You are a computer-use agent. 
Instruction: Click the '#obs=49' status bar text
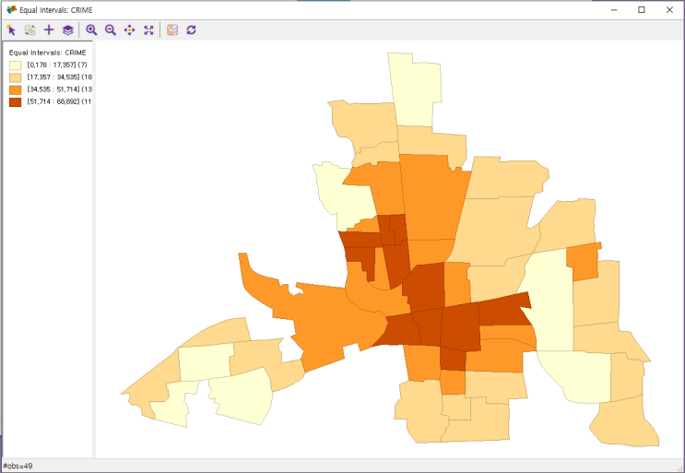(x=18, y=466)
